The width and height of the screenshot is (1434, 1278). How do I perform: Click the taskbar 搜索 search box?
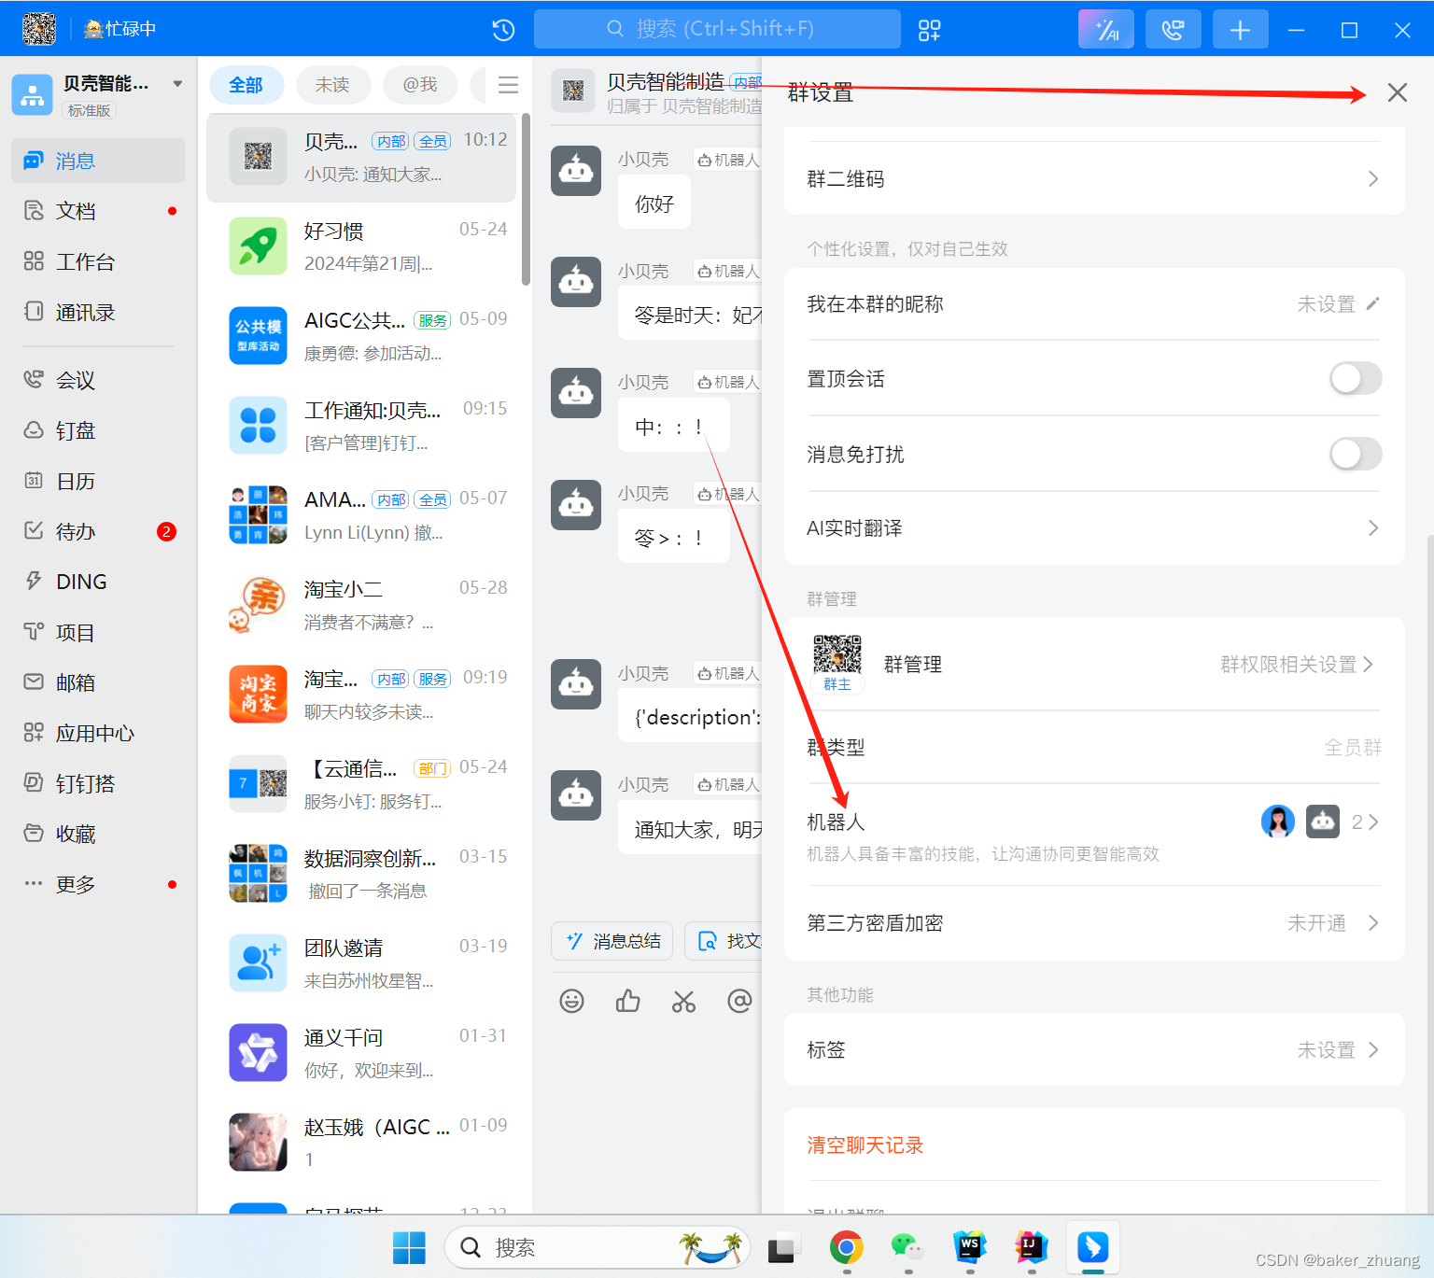click(x=597, y=1248)
